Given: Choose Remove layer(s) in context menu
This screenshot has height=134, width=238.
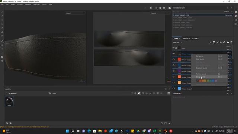Looking at the screenshot, I should click(209, 74).
